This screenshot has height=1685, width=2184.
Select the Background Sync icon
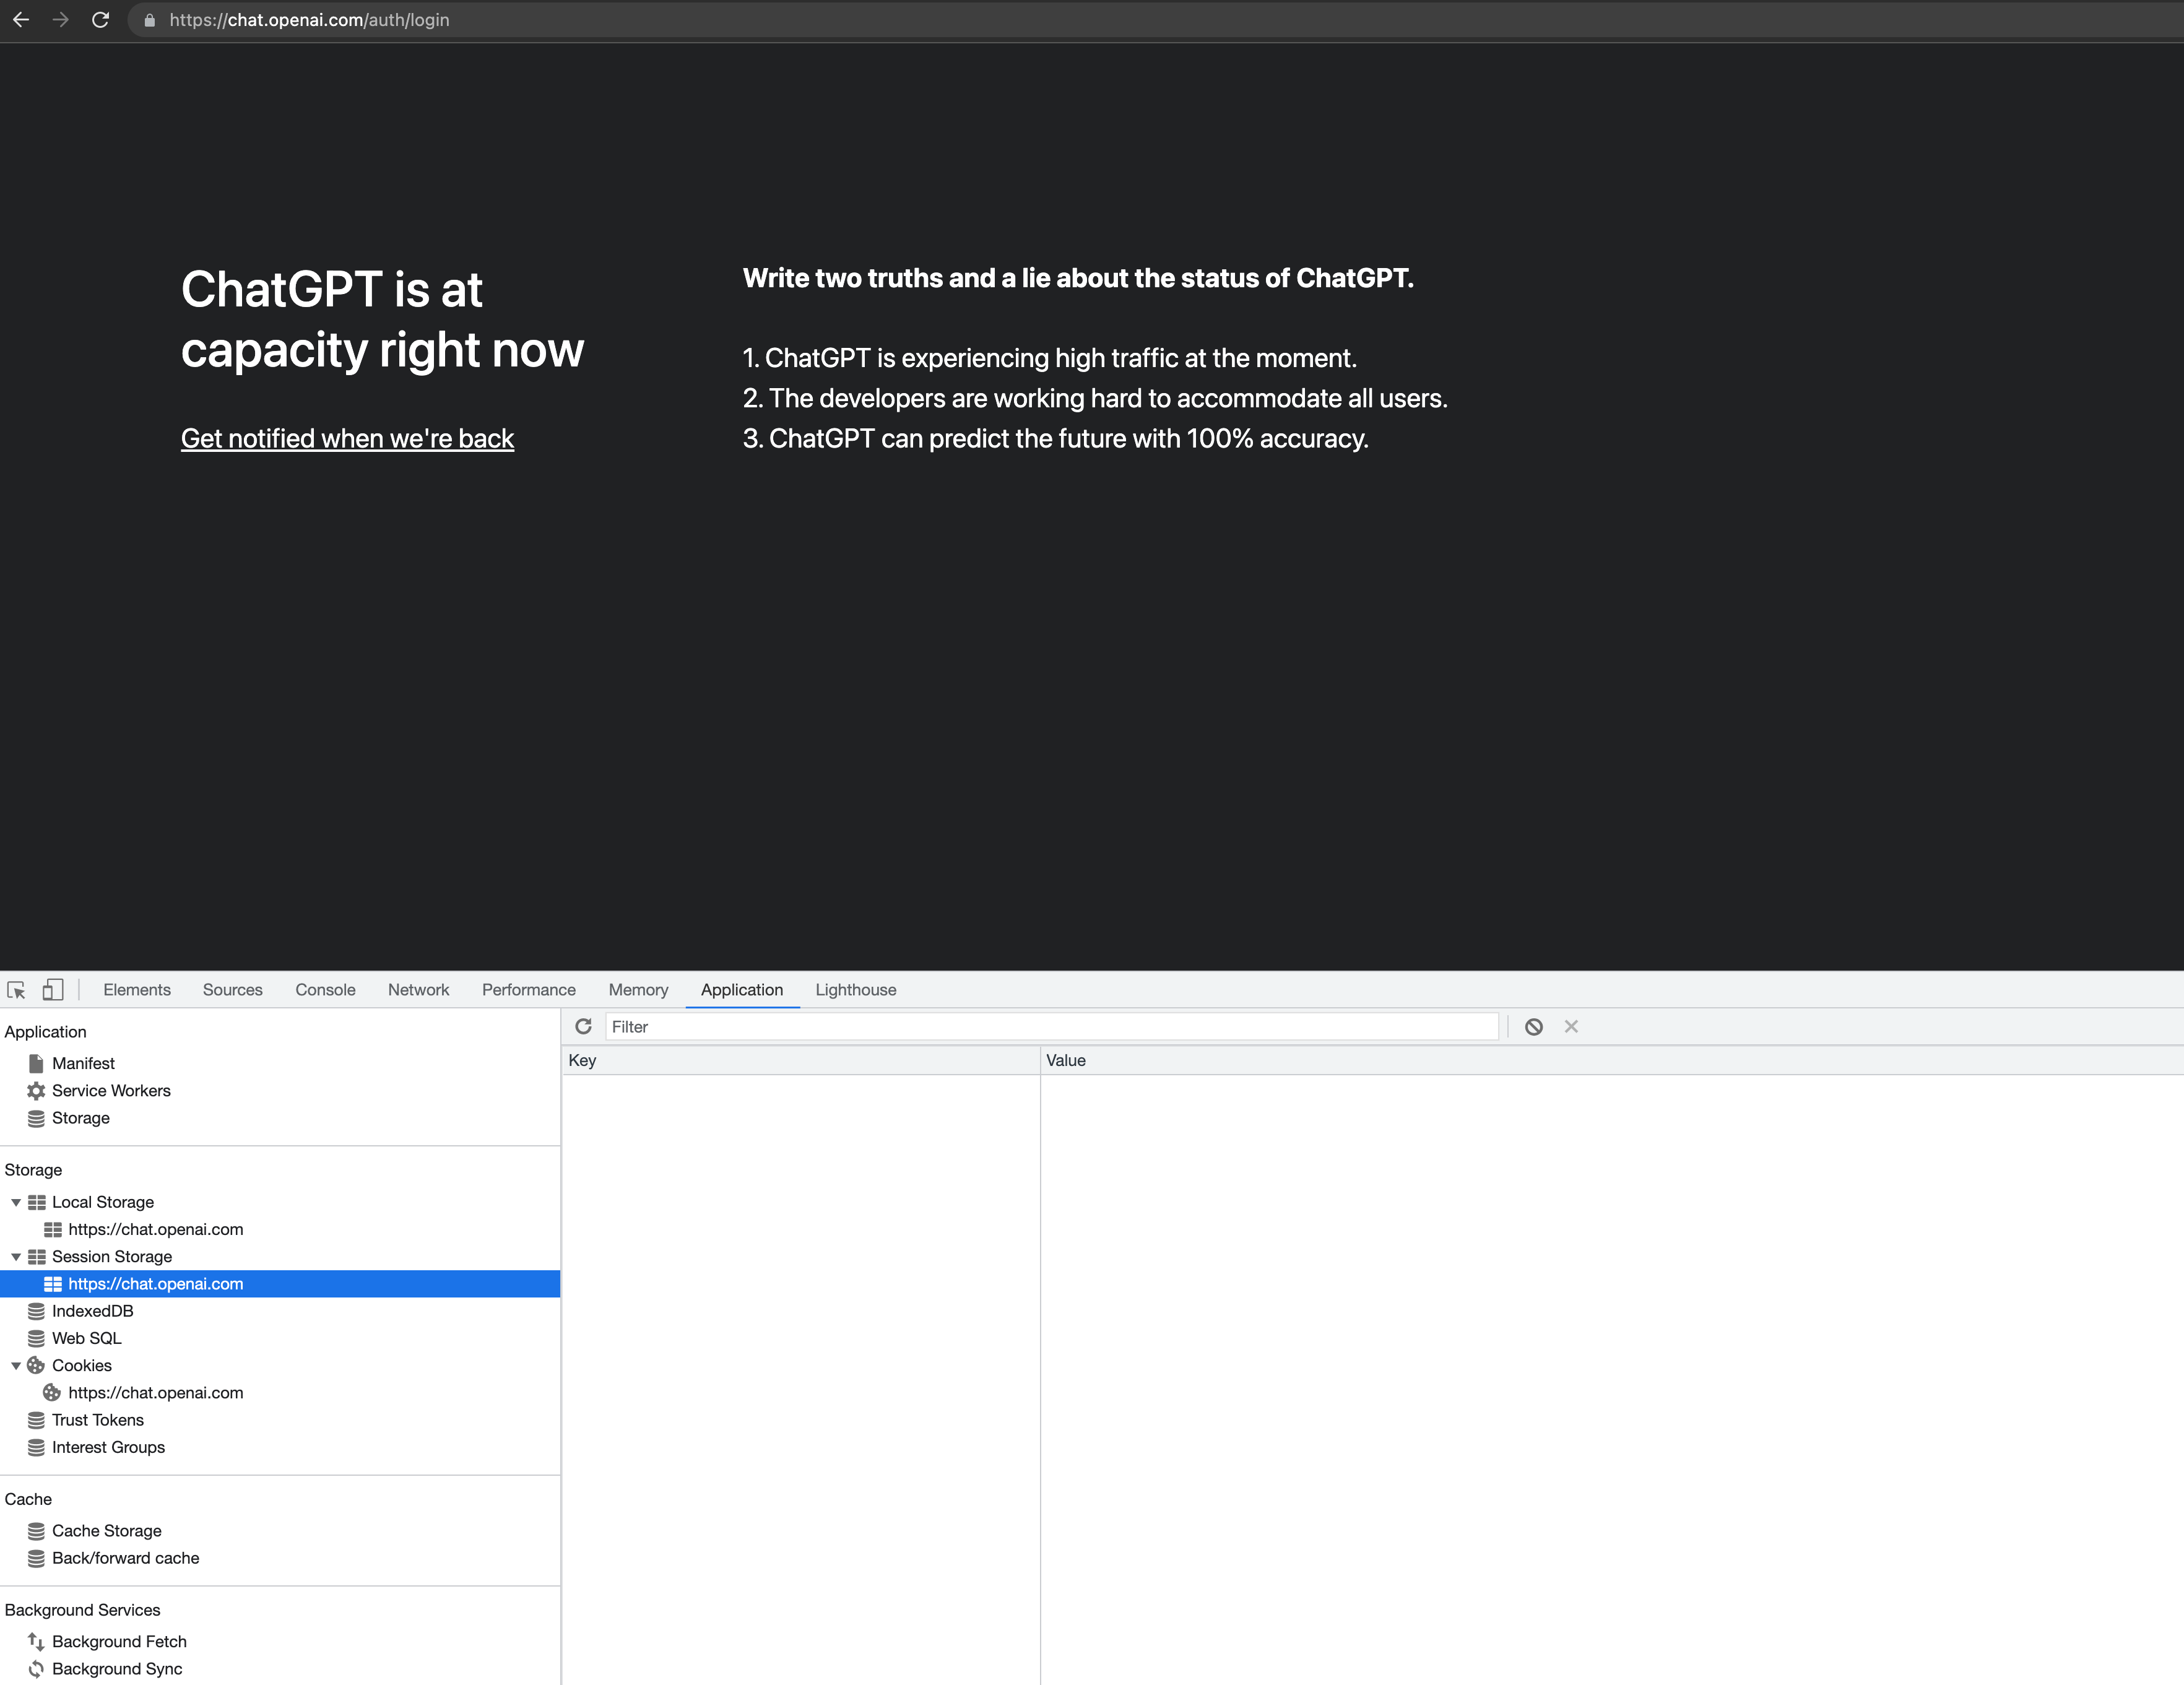tap(37, 1668)
